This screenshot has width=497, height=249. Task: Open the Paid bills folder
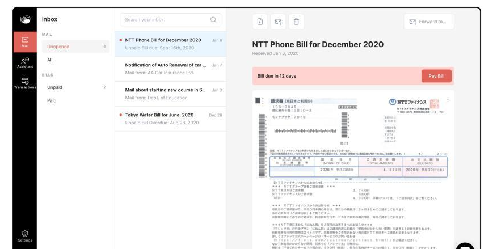[x=76, y=101]
